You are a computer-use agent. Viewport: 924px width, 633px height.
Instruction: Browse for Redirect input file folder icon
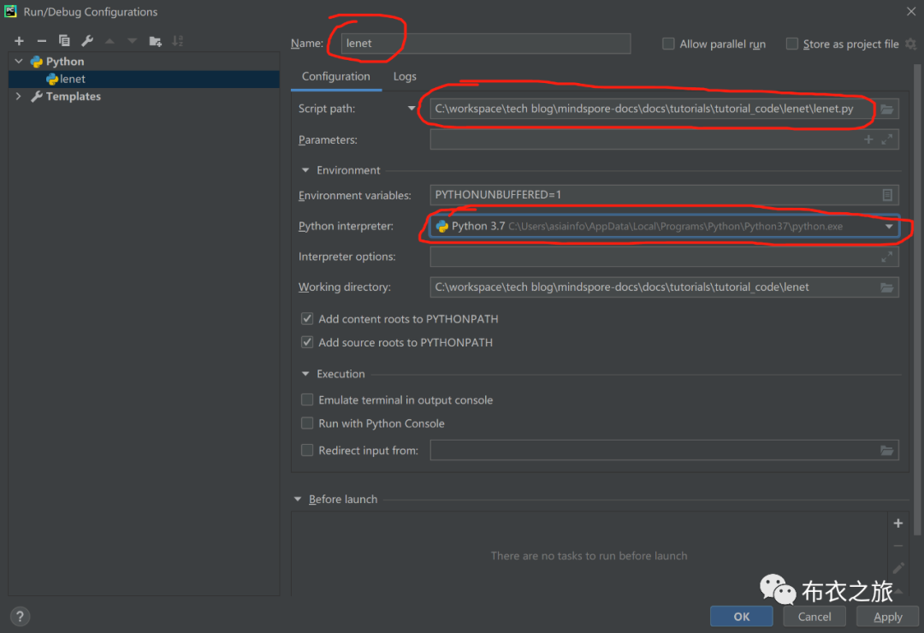(x=887, y=450)
